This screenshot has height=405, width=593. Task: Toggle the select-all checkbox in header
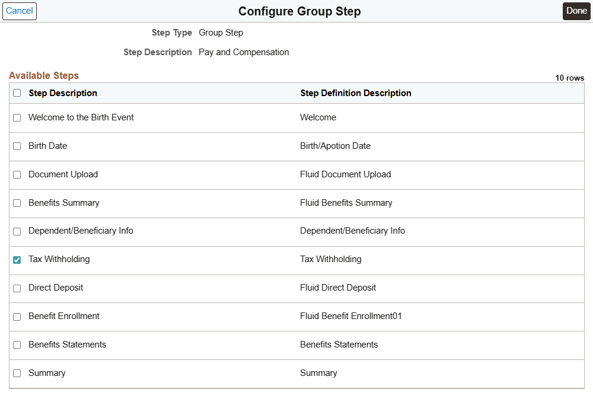click(17, 93)
